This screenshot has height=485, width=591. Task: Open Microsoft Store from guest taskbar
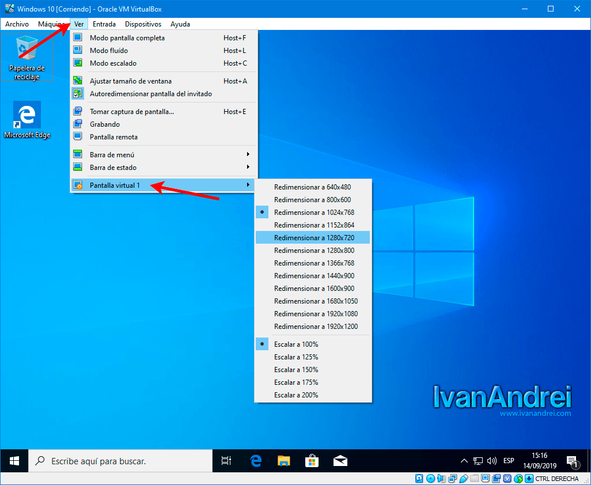tap(312, 460)
